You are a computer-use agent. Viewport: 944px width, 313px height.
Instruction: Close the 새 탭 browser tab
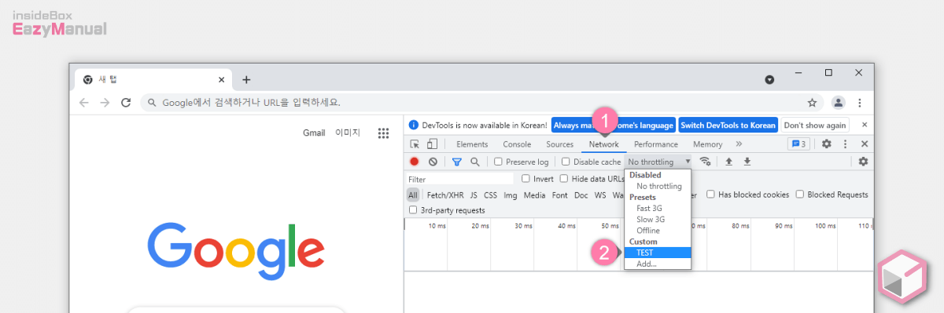click(x=221, y=79)
